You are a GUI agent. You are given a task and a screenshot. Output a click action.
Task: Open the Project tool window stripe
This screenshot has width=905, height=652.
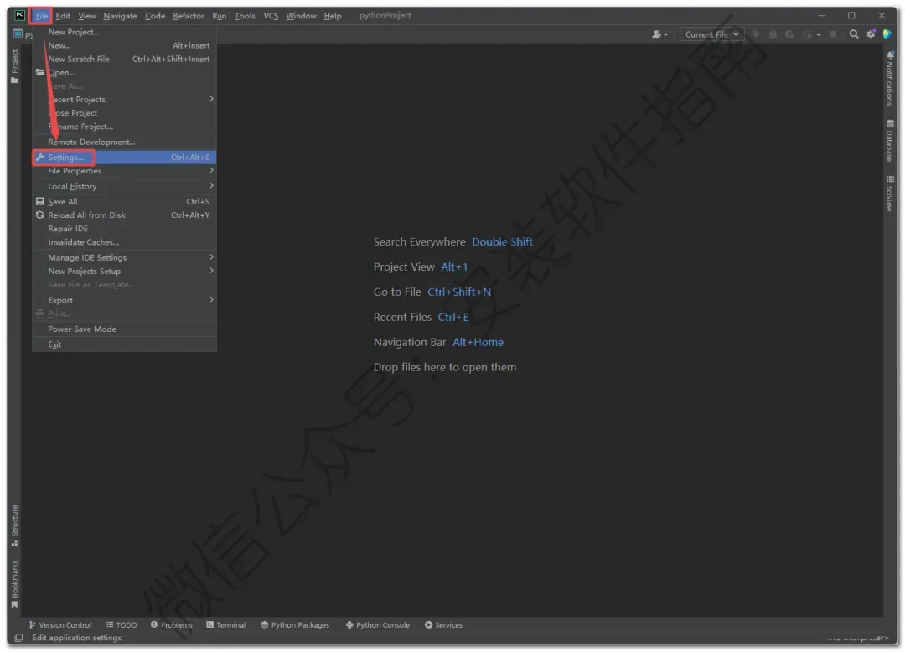14,66
